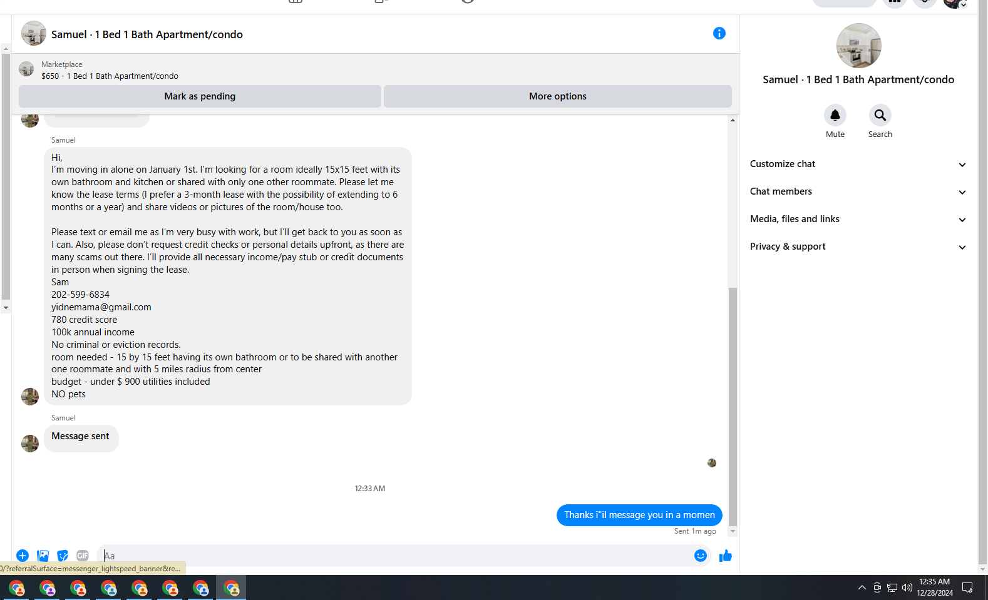This screenshot has width=988, height=600.
Task: Click '780 credit score' line in message
Action: (x=84, y=320)
